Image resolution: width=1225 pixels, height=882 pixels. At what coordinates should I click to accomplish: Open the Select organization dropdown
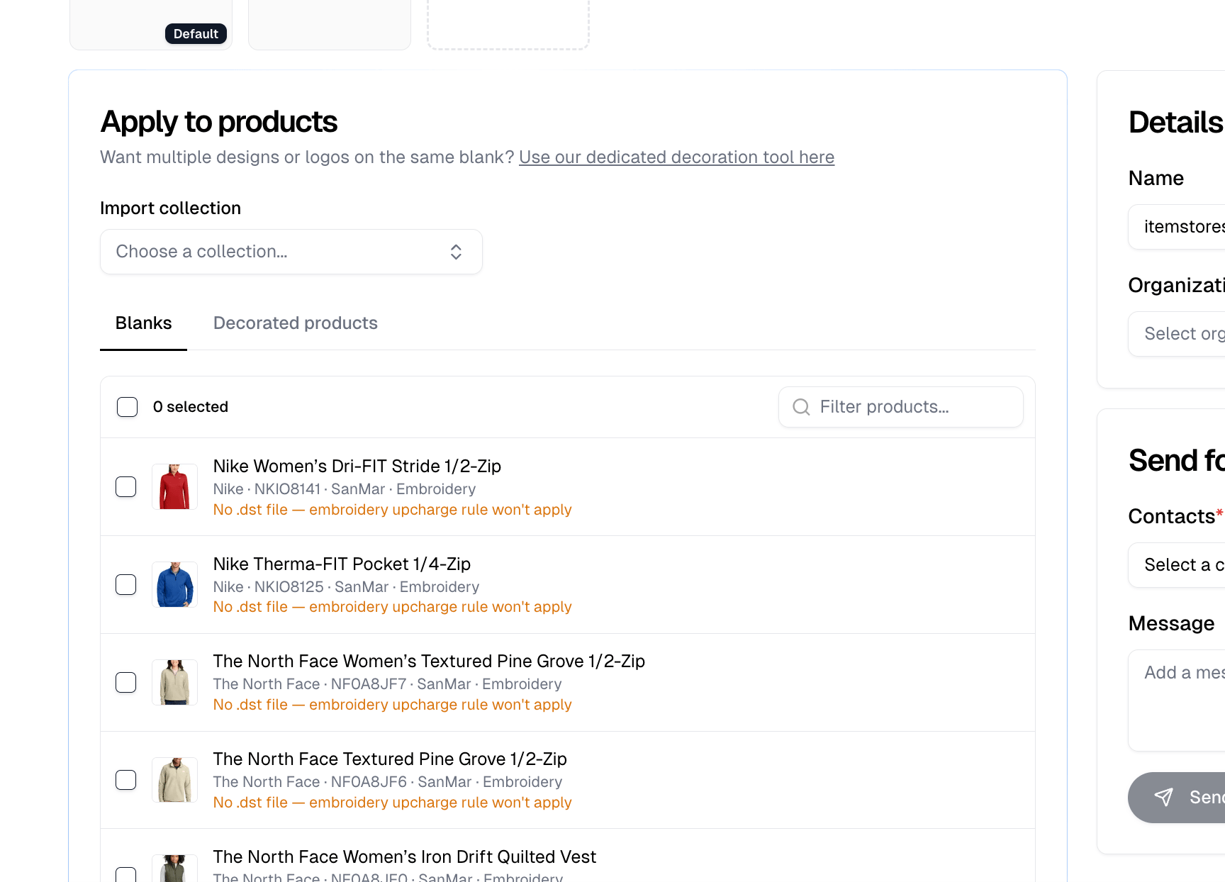click(1177, 334)
